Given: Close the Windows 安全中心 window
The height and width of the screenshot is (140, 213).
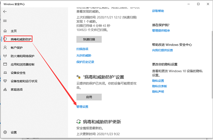Looking at the screenshot, I should [208, 4].
